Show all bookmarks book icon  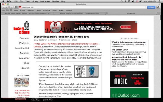coord(7,10)
